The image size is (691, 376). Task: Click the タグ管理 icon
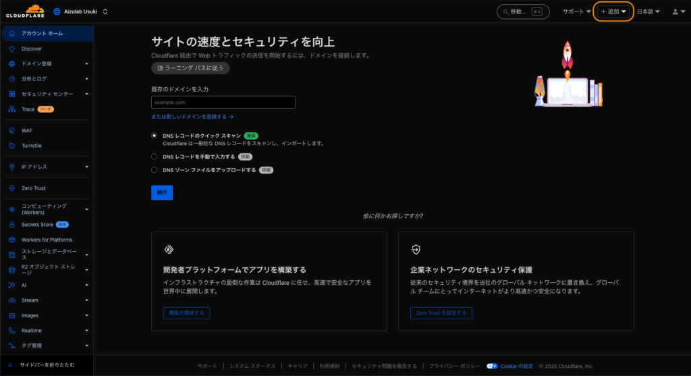12,346
